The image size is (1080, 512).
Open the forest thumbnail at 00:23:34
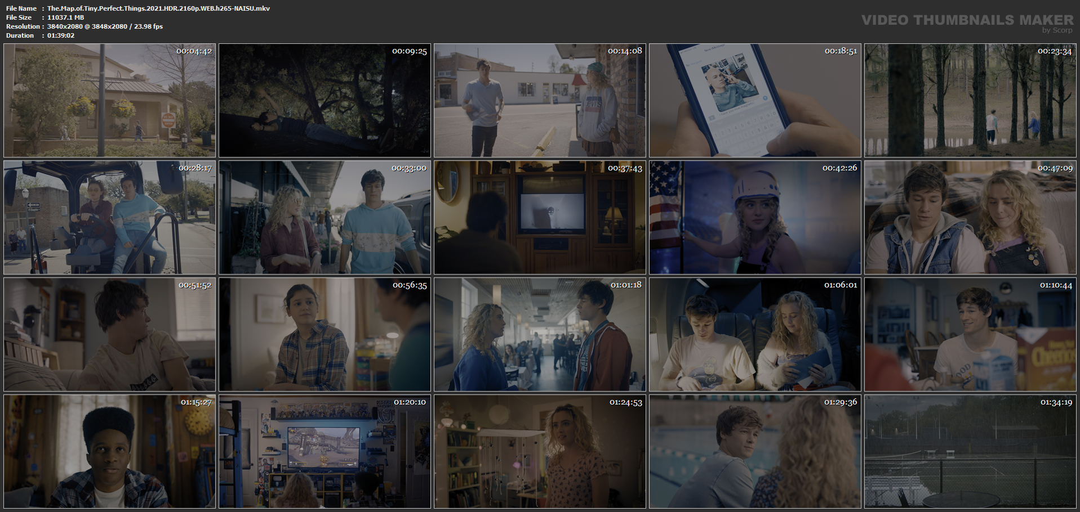click(970, 100)
